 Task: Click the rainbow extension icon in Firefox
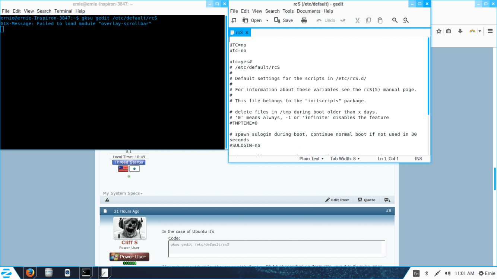472,31
